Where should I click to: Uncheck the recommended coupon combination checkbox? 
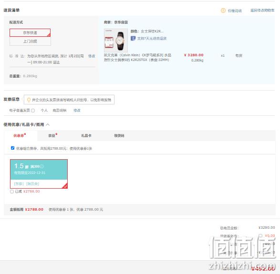click(12, 148)
